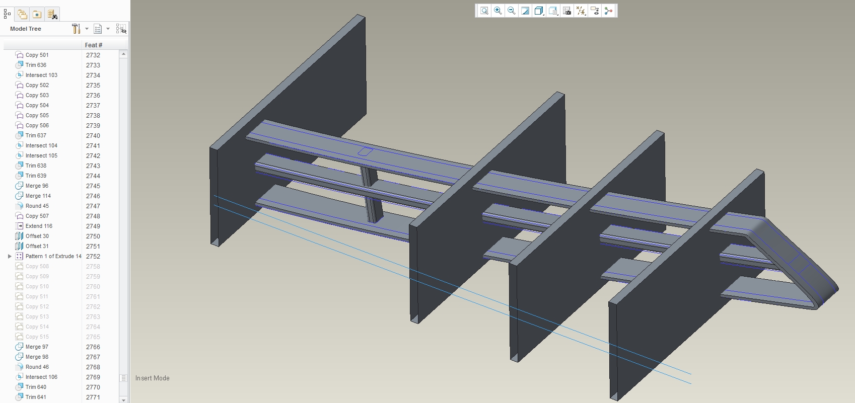Viewport: 855px width, 403px height.
Task: Switch to the Search Tools tab
Action: (x=52, y=14)
